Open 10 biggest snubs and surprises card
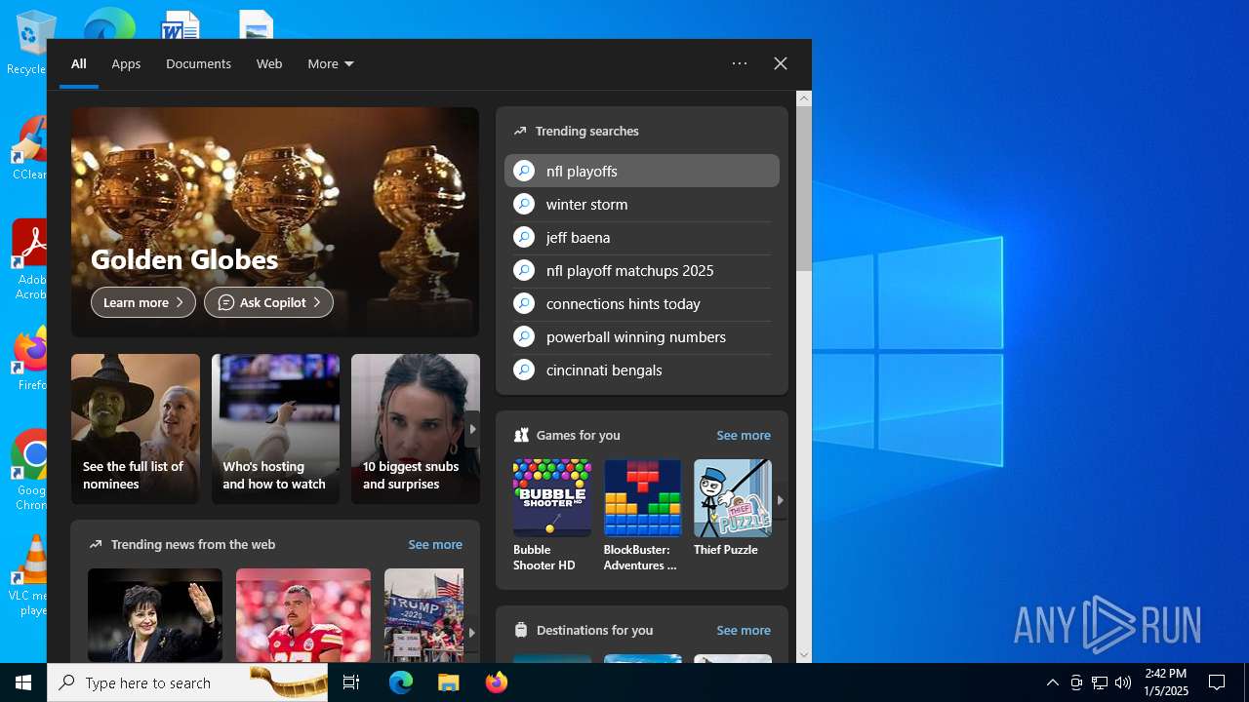The width and height of the screenshot is (1249, 702). [x=416, y=429]
